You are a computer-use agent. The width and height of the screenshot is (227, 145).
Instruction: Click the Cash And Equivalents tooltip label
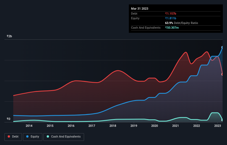146,28
